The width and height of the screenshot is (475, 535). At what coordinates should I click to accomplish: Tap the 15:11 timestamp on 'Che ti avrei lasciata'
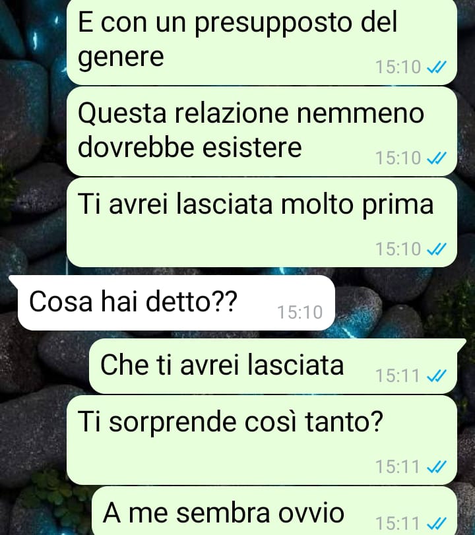[x=398, y=376]
